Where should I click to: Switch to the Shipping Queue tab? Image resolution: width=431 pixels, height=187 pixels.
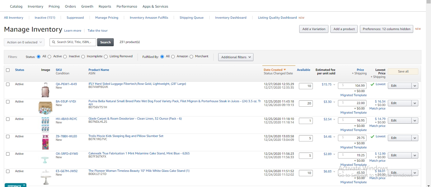coord(191,18)
